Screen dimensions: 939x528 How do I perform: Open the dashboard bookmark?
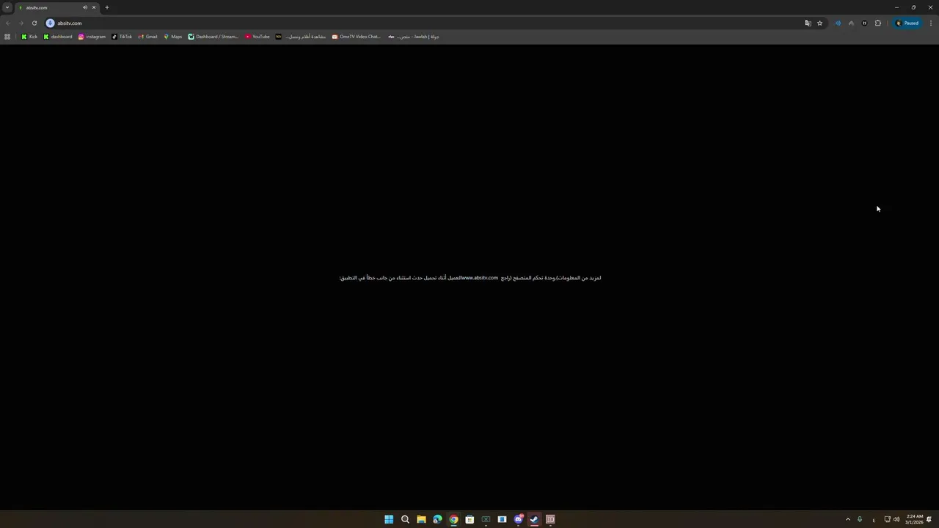point(58,37)
